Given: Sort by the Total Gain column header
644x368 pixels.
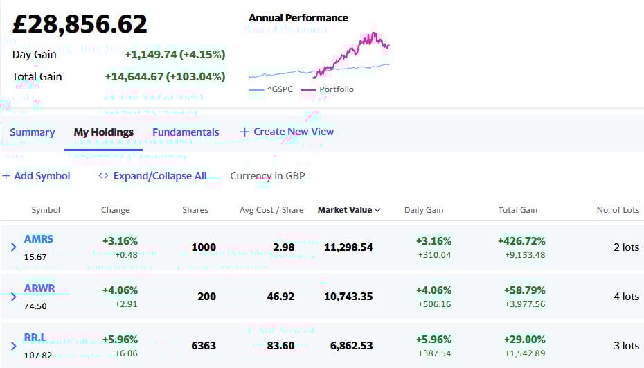Looking at the screenshot, I should [517, 210].
